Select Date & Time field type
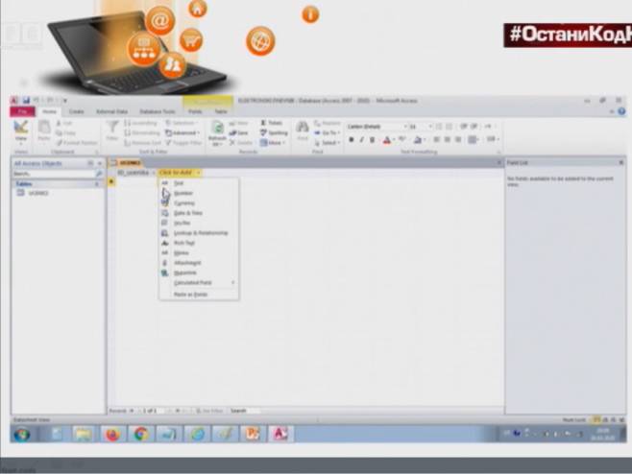Image resolution: width=632 pixels, height=474 pixels. (199, 213)
